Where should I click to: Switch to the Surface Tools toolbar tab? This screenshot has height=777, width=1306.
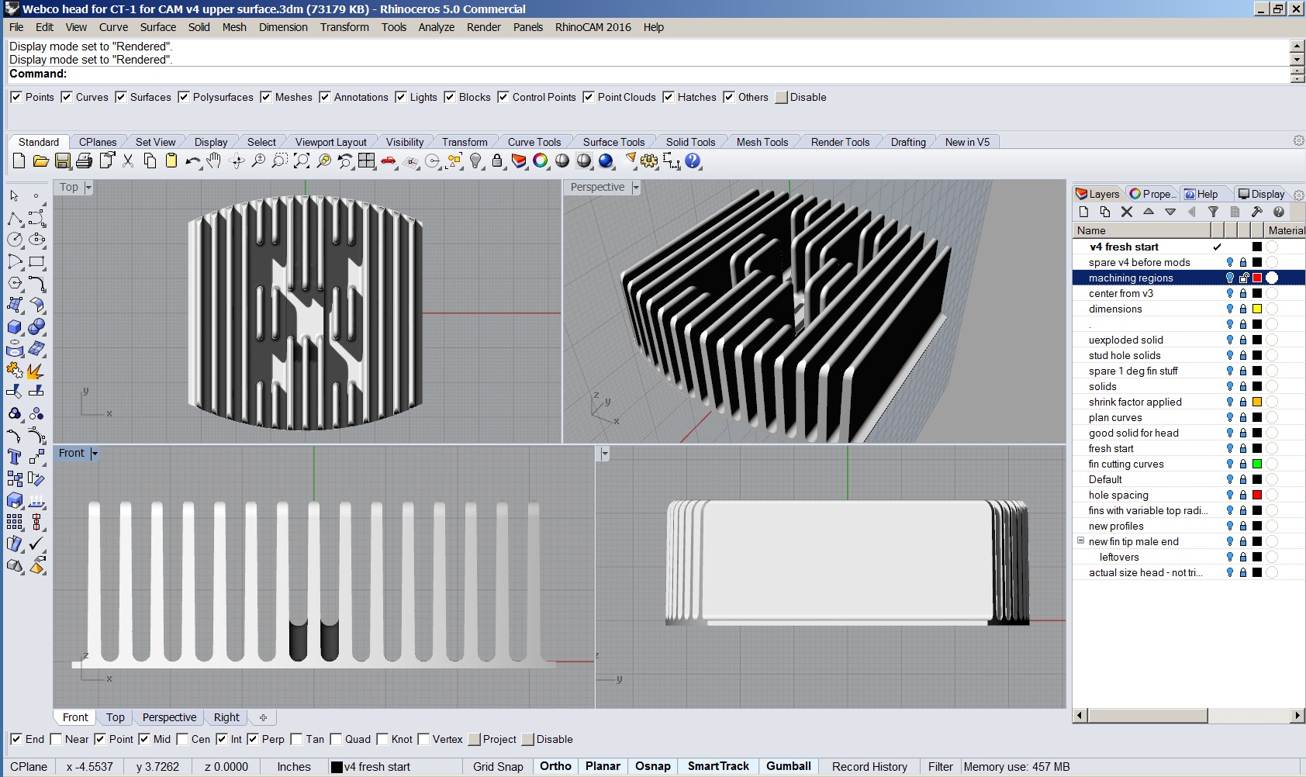coord(613,142)
